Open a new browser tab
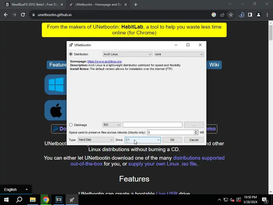The image size is (273, 205). 136,5
